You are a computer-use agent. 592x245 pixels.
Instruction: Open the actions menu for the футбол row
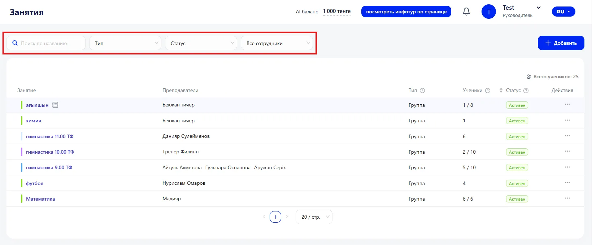567,183
